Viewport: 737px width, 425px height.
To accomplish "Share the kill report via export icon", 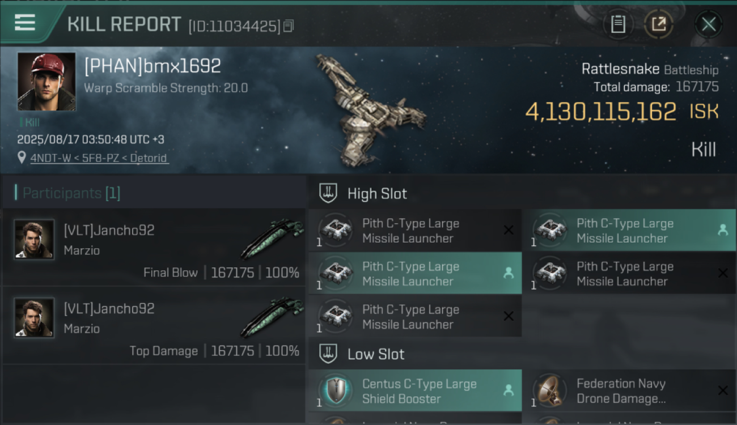I will 659,24.
